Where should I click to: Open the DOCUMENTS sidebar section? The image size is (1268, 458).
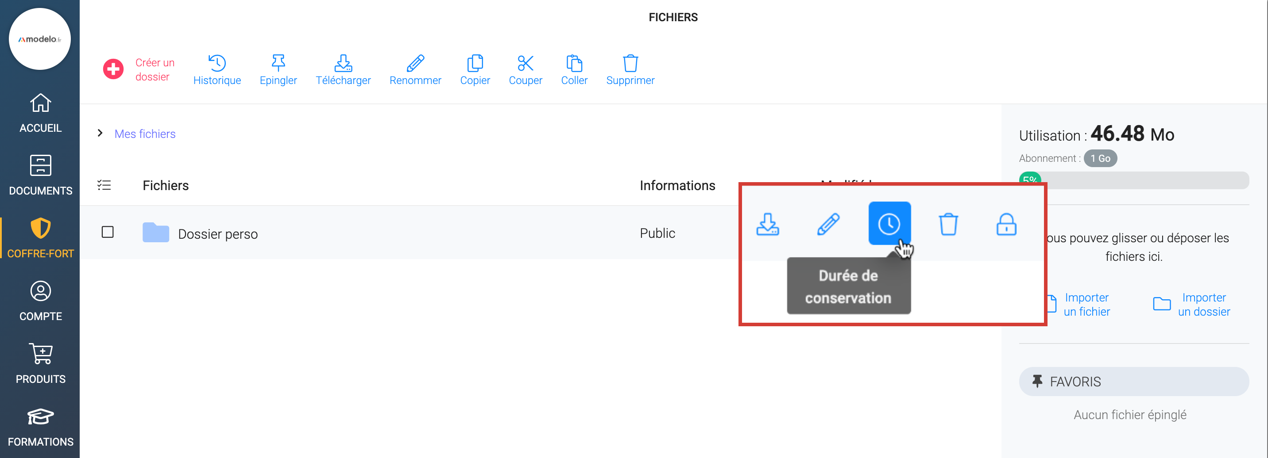(40, 176)
